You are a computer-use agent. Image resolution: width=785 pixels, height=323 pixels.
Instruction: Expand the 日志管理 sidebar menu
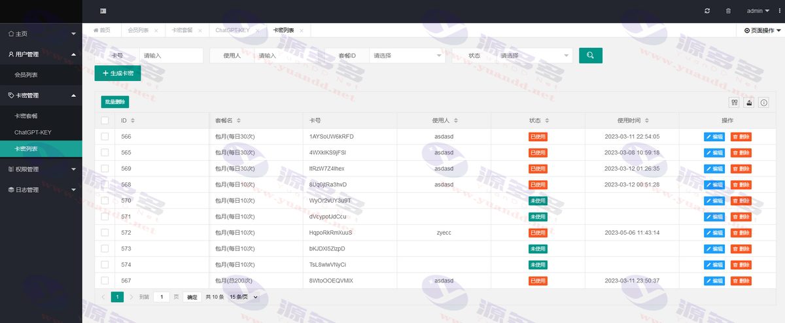point(41,190)
